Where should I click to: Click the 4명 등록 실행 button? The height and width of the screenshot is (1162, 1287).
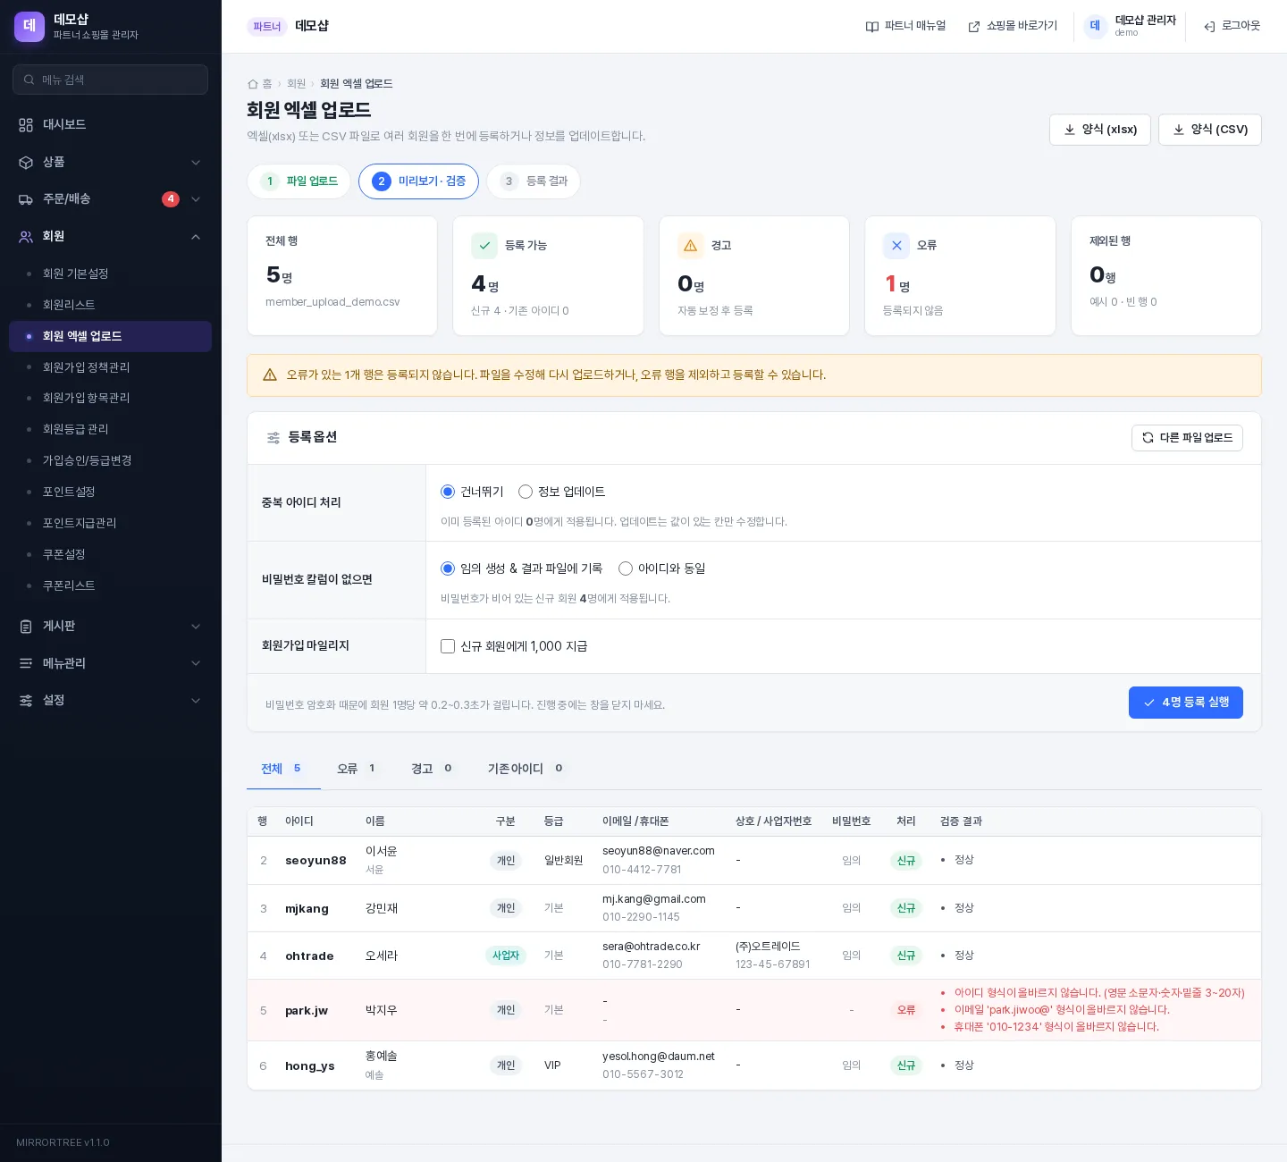point(1186,703)
